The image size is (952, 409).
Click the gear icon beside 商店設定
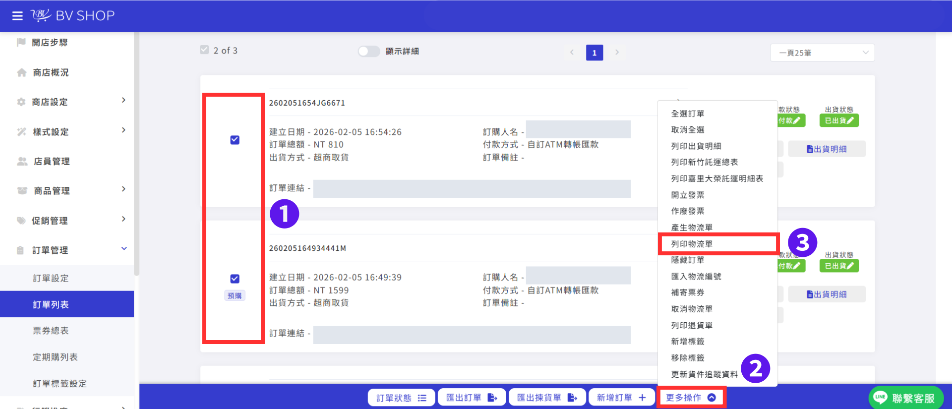21,102
